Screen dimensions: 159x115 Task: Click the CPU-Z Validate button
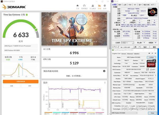point(145,47)
